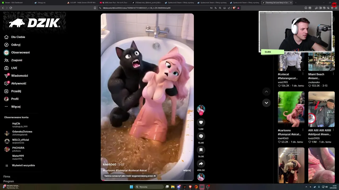Click the void.993 author name
Viewport: 339px width, 190px height.
coord(283,82)
